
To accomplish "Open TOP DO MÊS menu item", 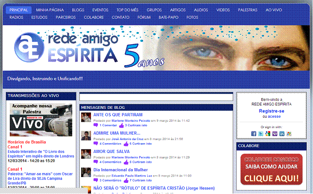I will pyautogui.click(x=128, y=10).
